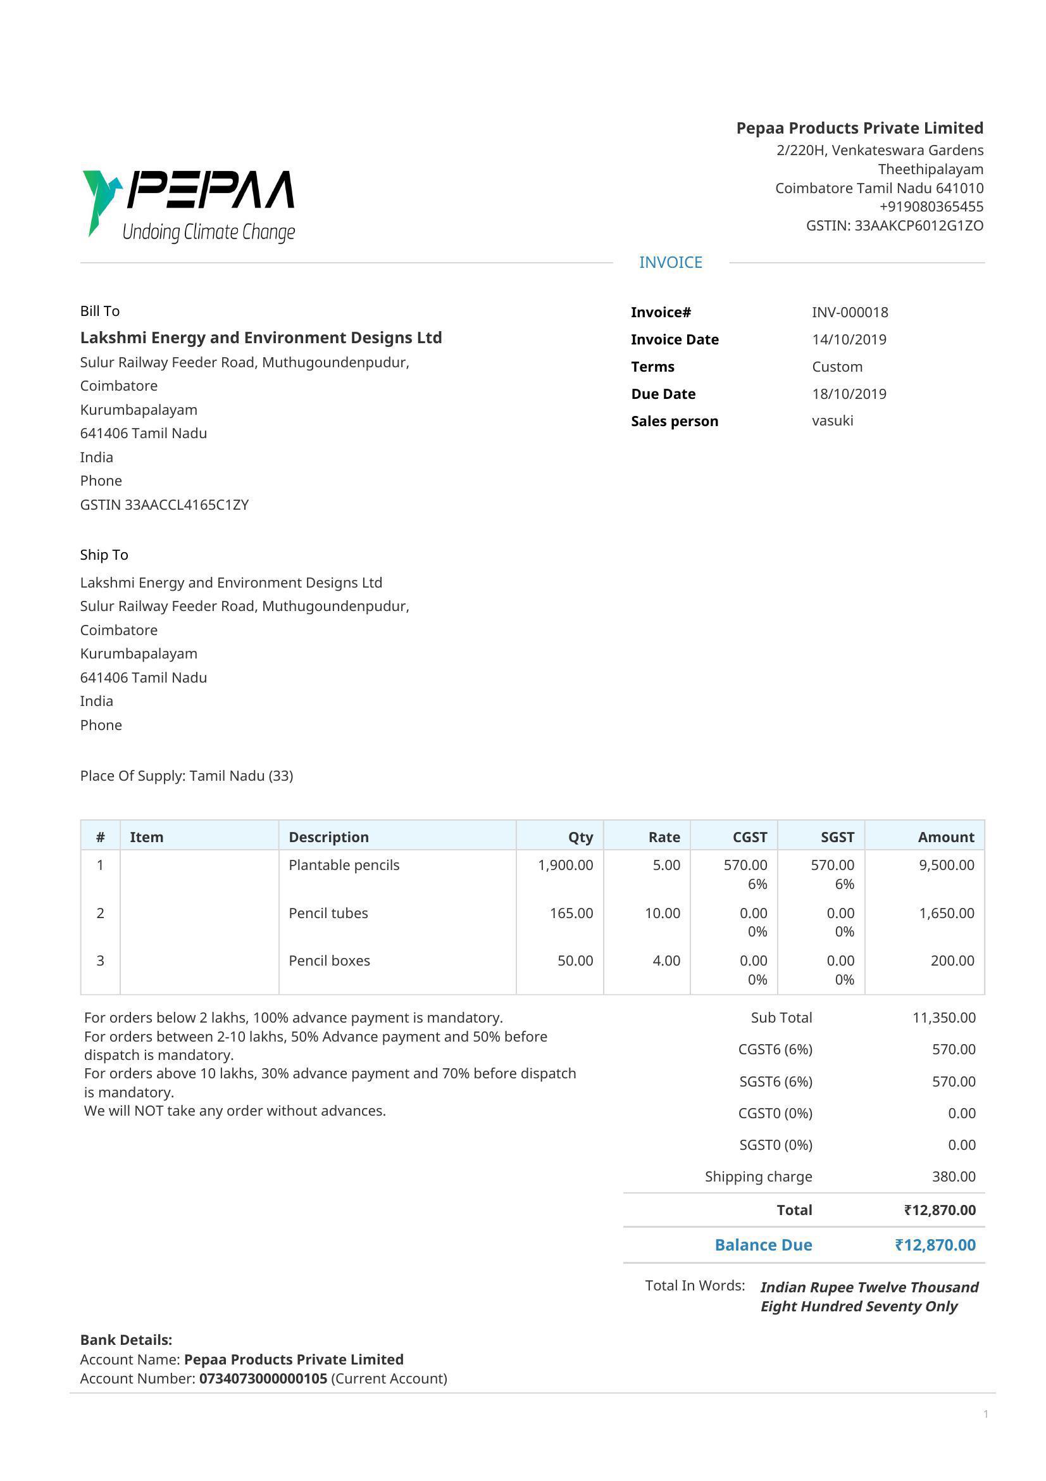Select invoice number INV-000018

click(849, 312)
